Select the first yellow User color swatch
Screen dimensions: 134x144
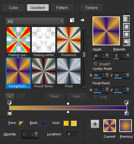tap(66, 123)
